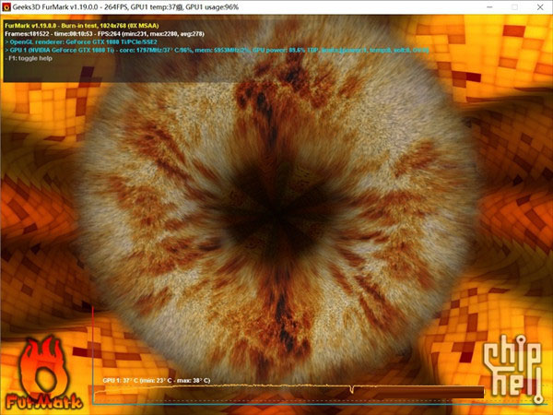Screen dimensions: 553x415
Task: Click the 'Burn-in test, 1024x768' info line
Action: 82,26
